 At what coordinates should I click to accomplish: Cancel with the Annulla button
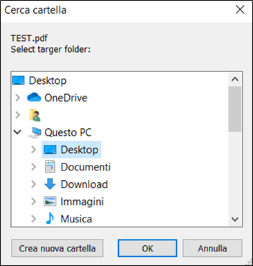click(212, 249)
